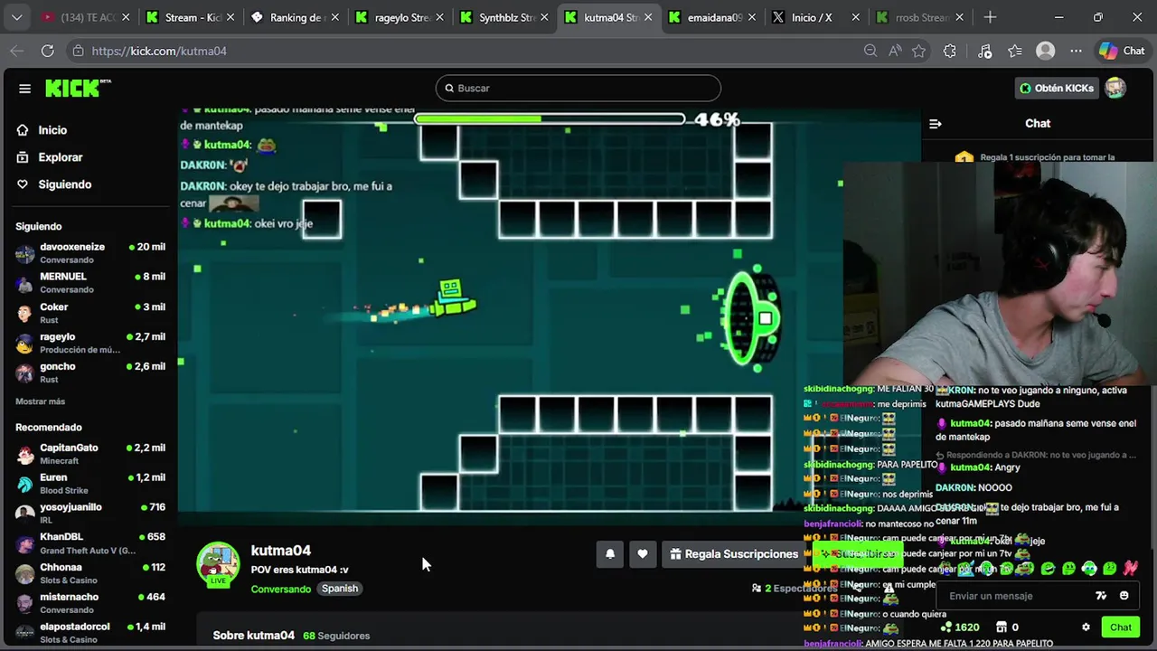
Task: View site information lock icon
Action: tap(78, 52)
